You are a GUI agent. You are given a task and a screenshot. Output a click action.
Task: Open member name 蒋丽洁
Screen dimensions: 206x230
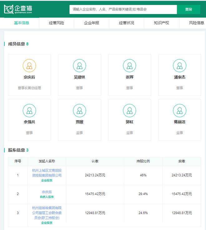[x=180, y=122]
